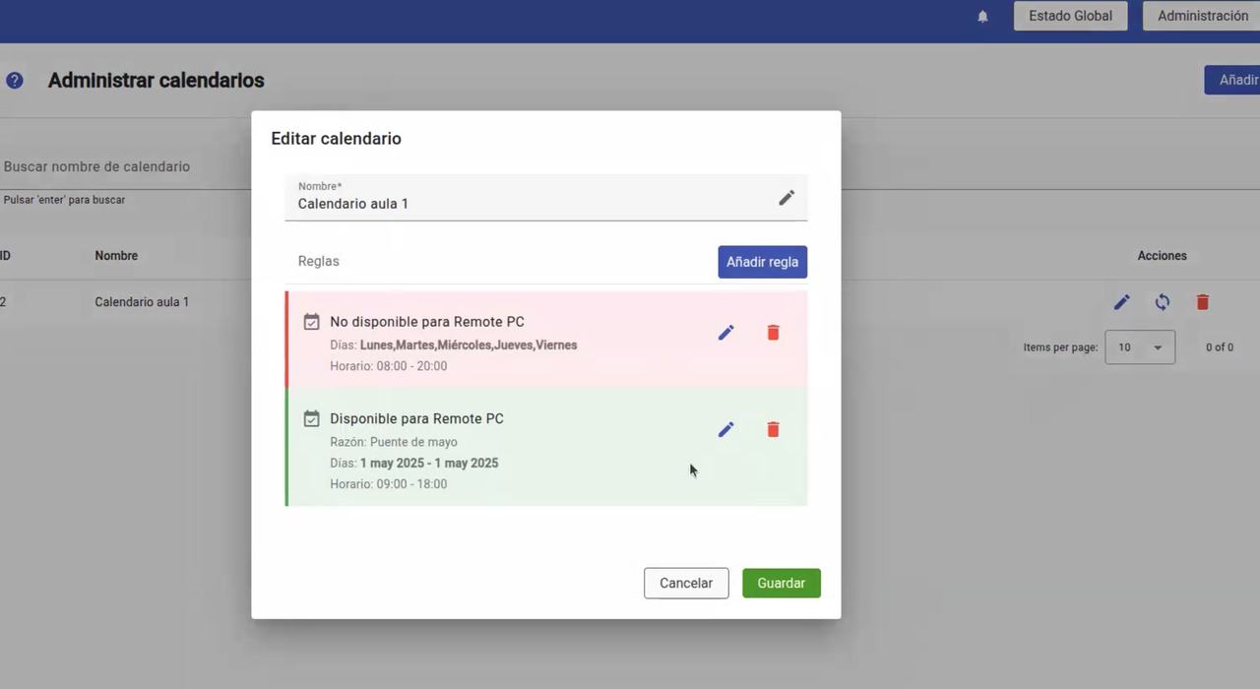This screenshot has height=689, width=1260.
Task: Delete the 'No disponible para Remote PC' rule
Action: pos(773,333)
